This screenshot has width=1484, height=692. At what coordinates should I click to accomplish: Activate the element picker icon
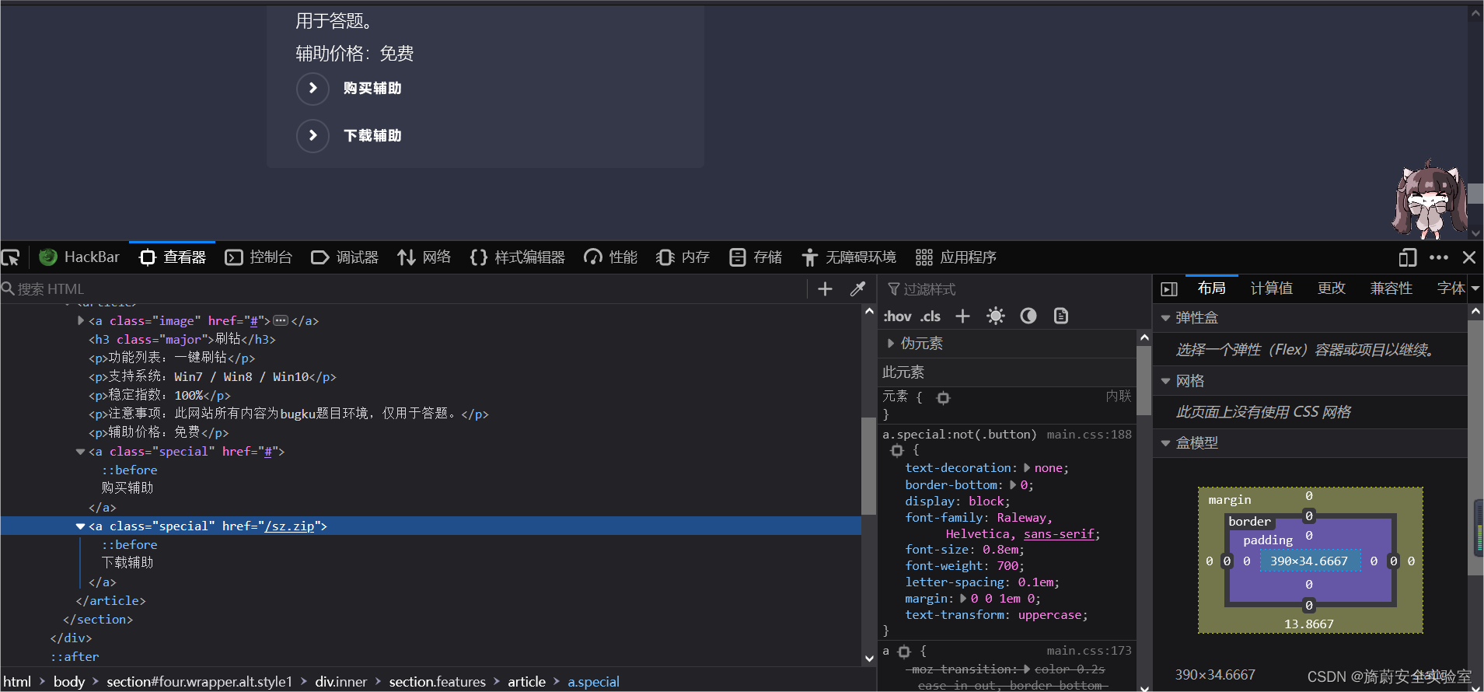[x=11, y=257]
